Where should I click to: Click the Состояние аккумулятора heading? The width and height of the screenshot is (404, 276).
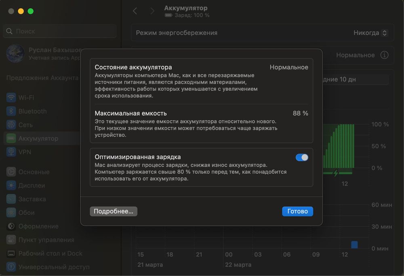tap(133, 67)
